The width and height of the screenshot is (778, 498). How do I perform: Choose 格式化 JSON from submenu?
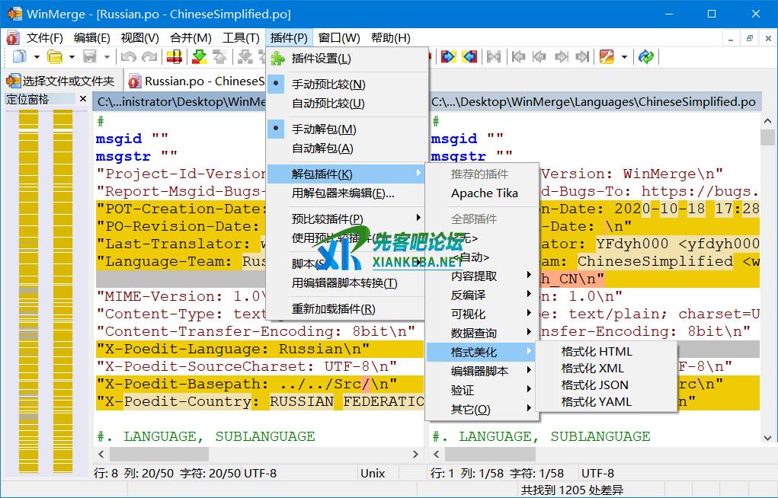(x=594, y=385)
